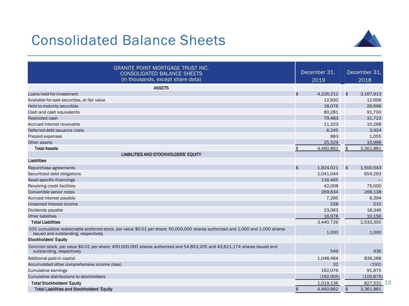Viewport: 409px width, 306px height.
Task: Click the Cash and cash equivalents label
Action: [x=54, y=112]
